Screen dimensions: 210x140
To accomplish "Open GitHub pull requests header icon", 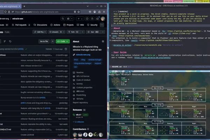I will point(92,19).
